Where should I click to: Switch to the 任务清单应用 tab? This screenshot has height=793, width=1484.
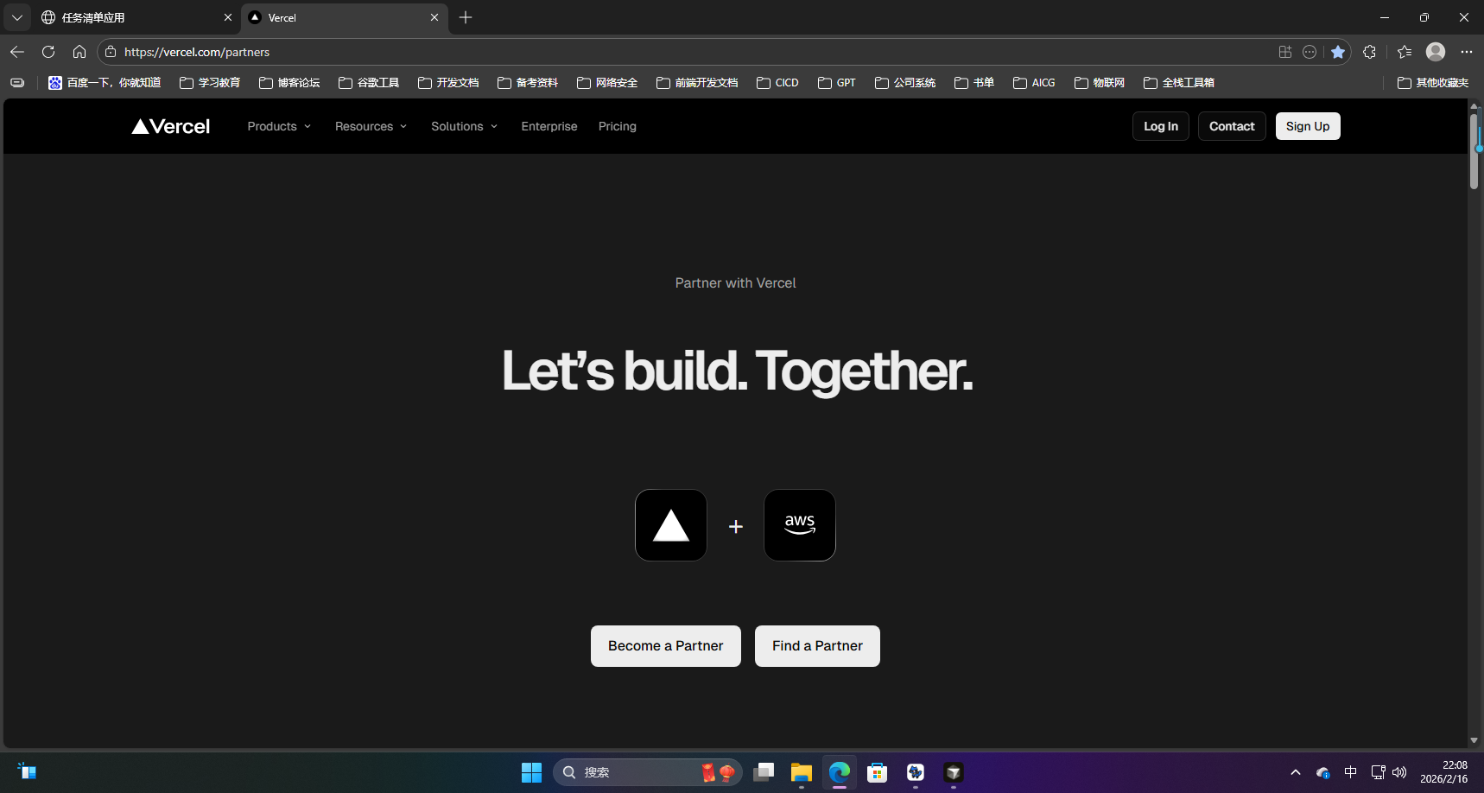coord(130,17)
